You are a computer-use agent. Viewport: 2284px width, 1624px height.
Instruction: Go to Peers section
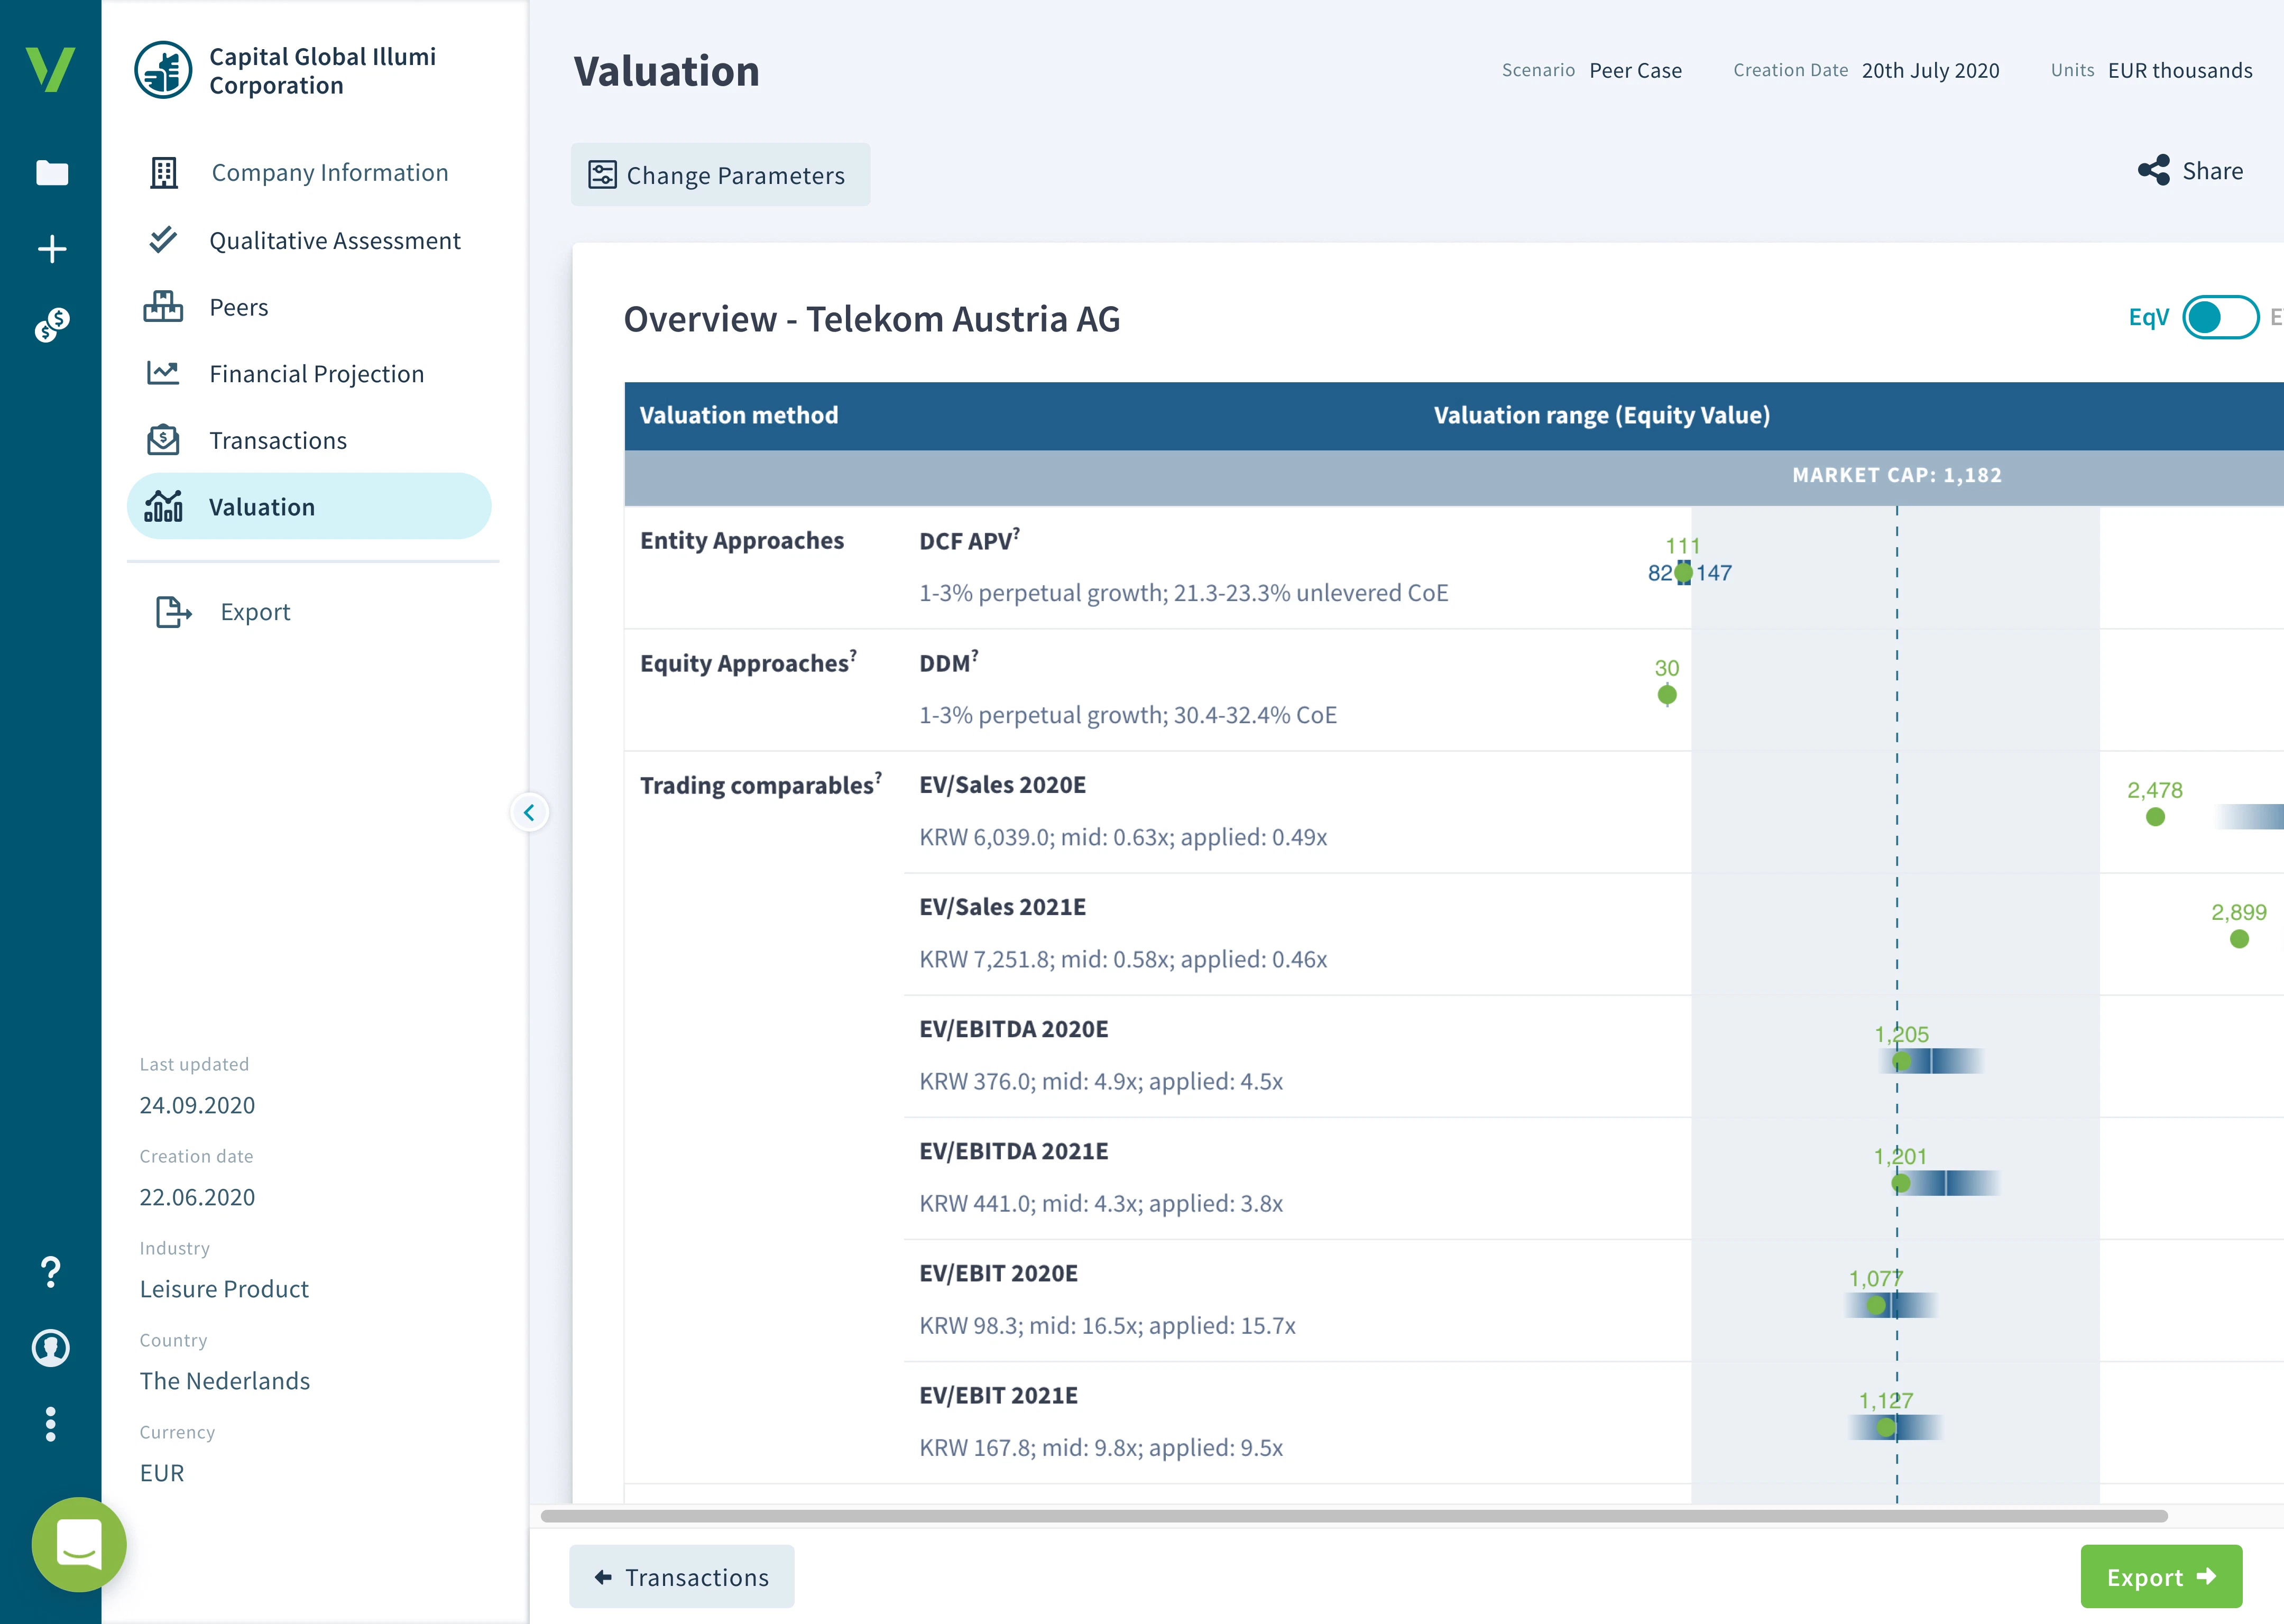tap(238, 307)
